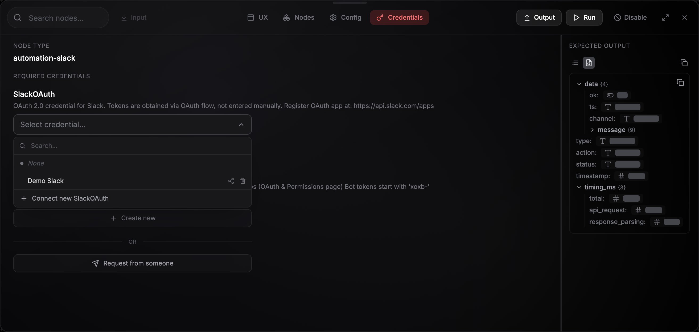
Task: Switch expected output to list view
Action: (575, 63)
